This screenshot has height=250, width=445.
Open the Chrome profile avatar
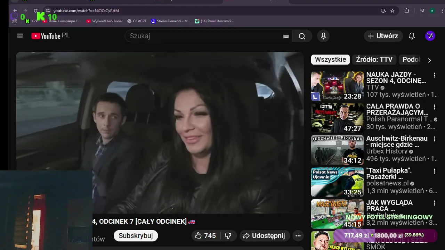pos(432,11)
